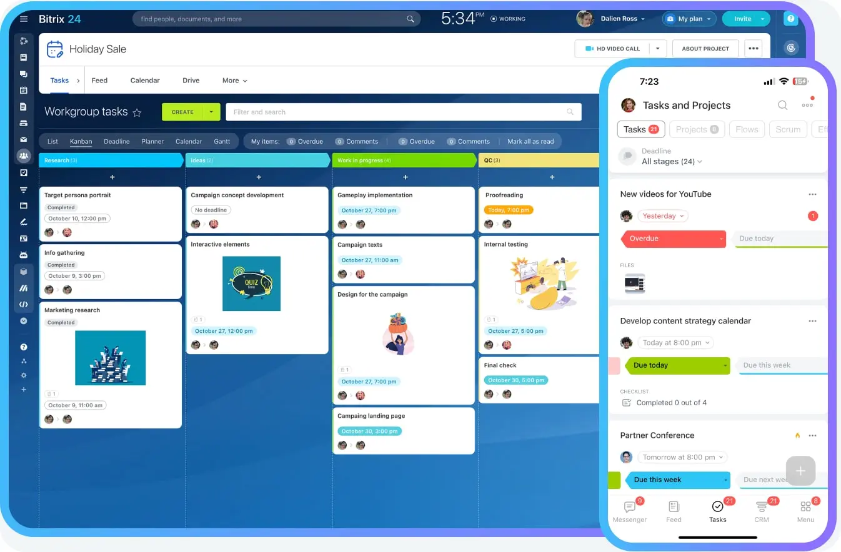Click the hamburger menu icon beside Bitrix 24
The height and width of the screenshot is (552, 841).
click(x=24, y=19)
